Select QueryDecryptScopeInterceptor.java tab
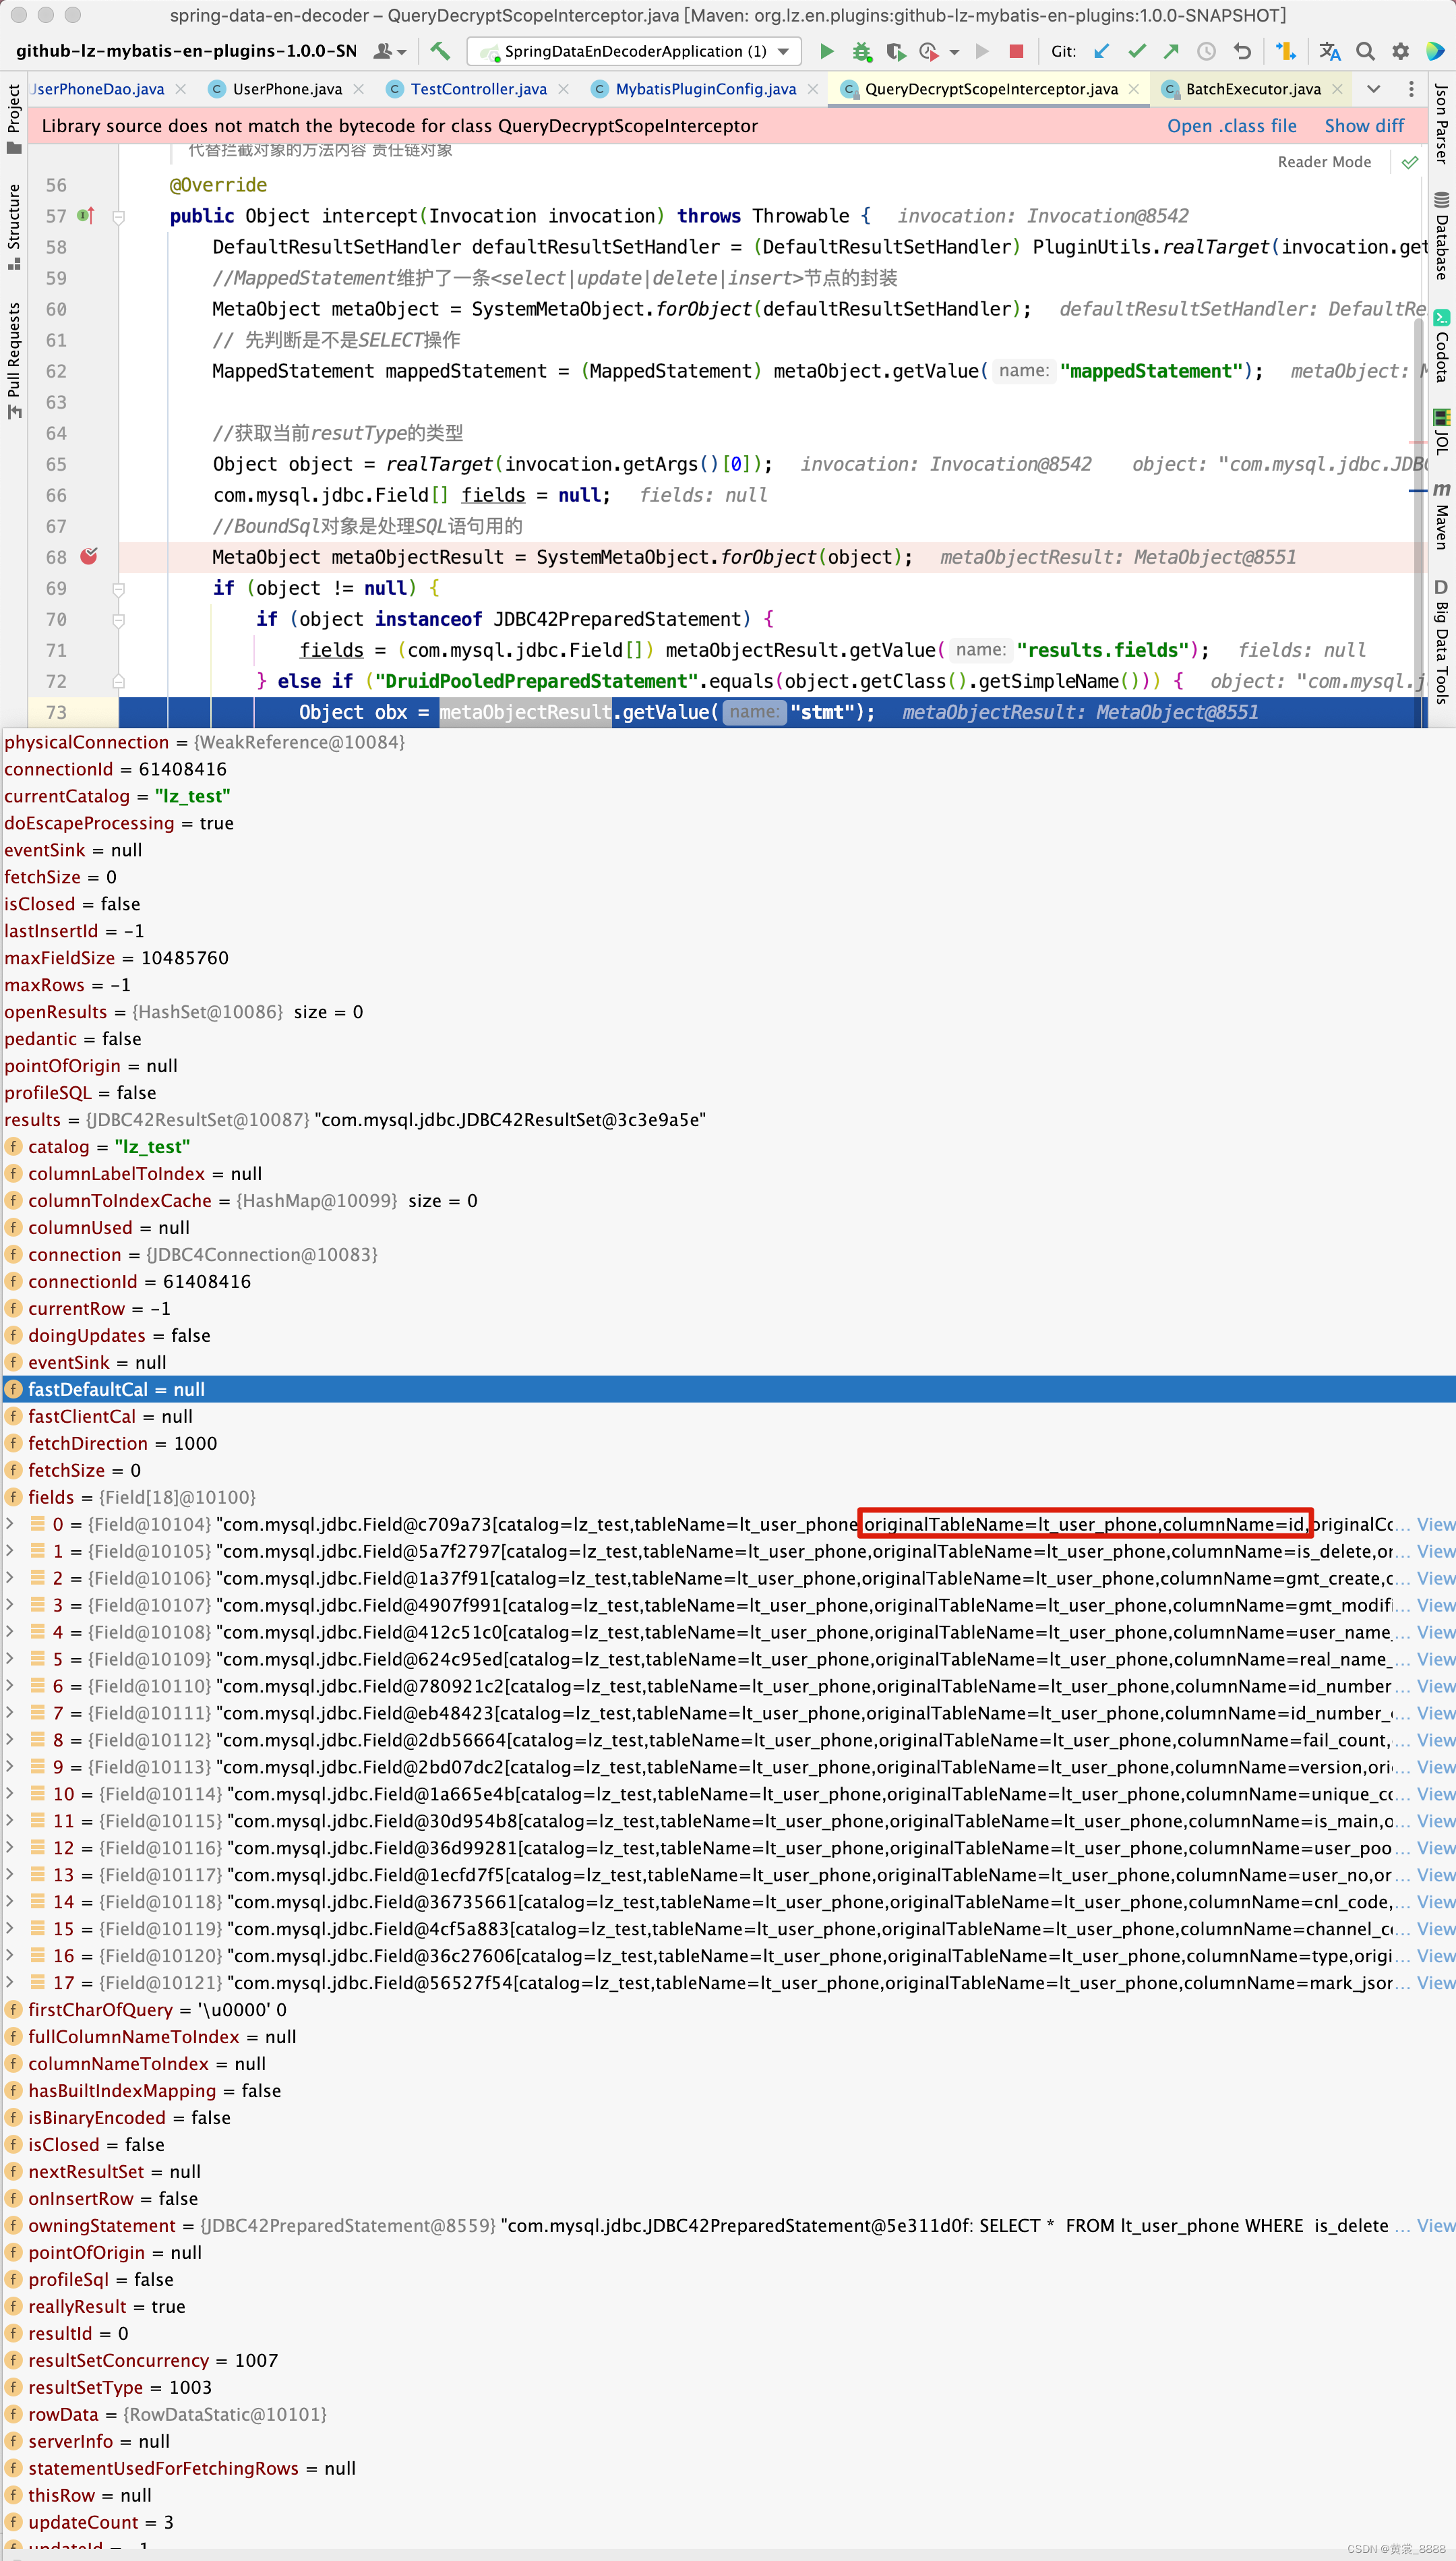Screen dimensions: 1456x2561 (x=991, y=89)
